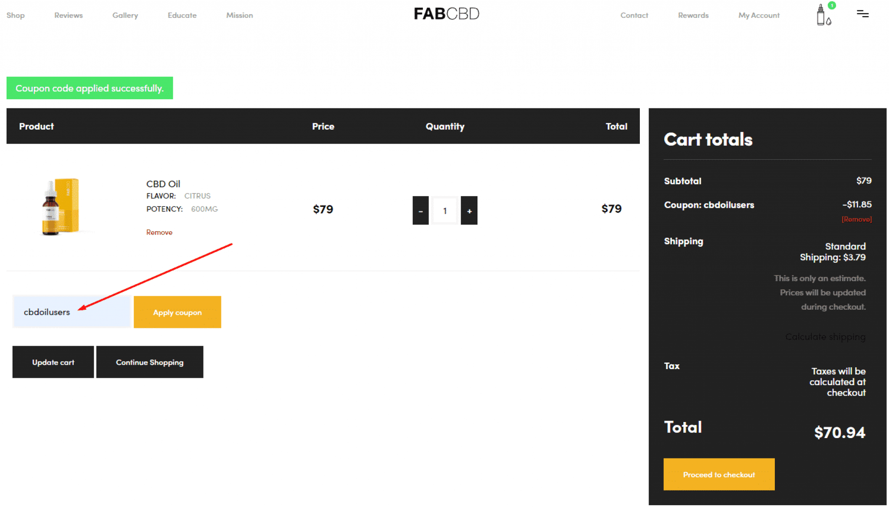Click the Calculate shipping link
Screen dimensions: 889x507
825,337
